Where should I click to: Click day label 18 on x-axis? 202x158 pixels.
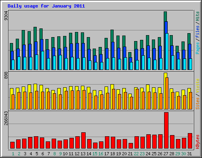[112, 154]
